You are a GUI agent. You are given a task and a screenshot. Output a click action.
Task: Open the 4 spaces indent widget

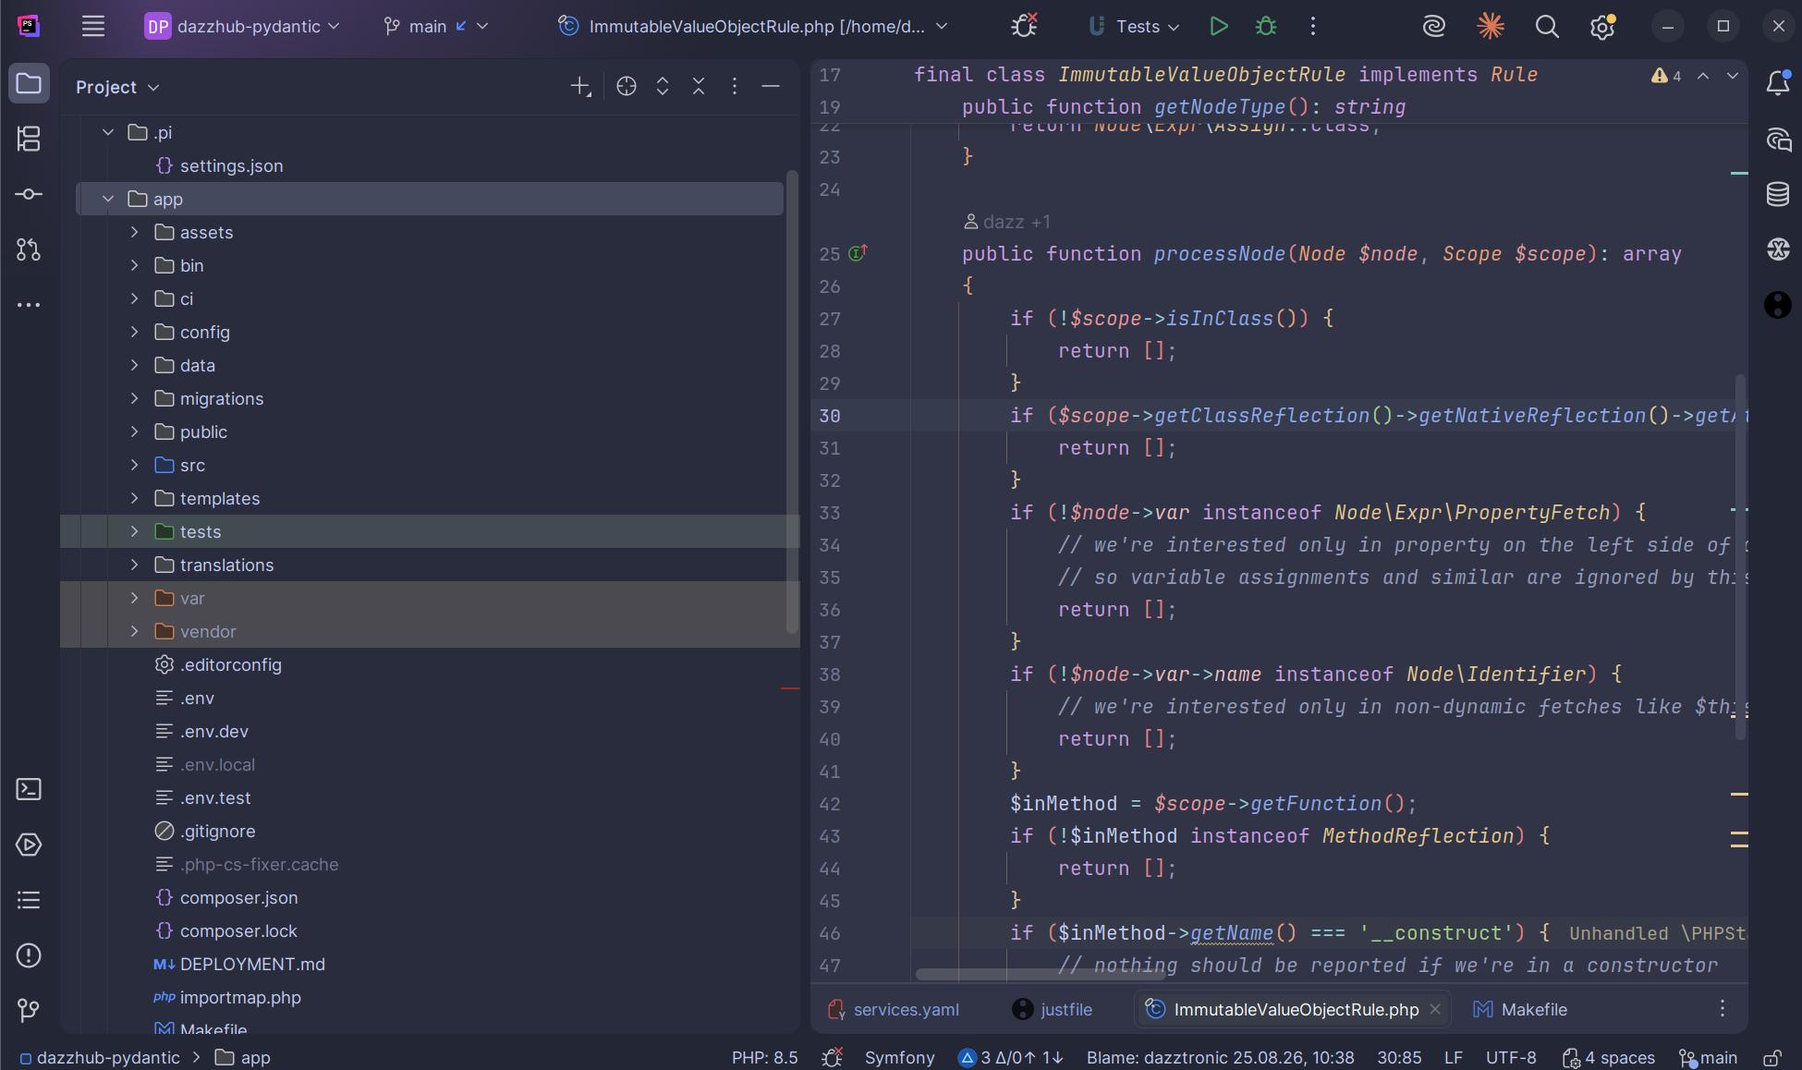1608,1057
